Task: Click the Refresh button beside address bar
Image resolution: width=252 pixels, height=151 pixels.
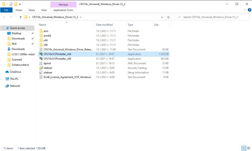Action: 169,17
